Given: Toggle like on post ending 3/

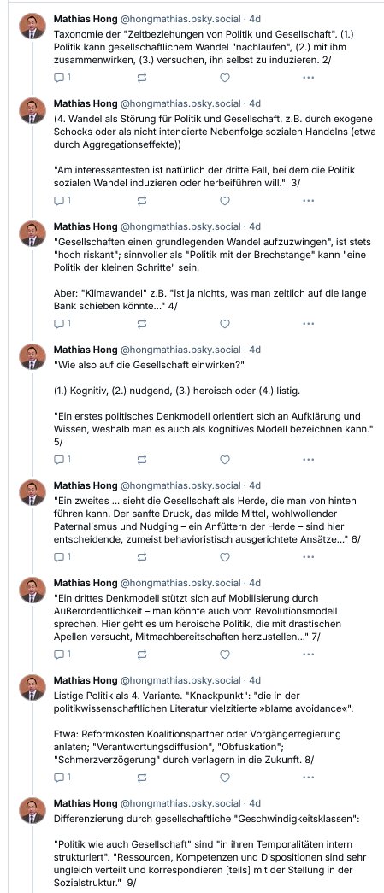Looking at the screenshot, I should pyautogui.click(x=225, y=201).
